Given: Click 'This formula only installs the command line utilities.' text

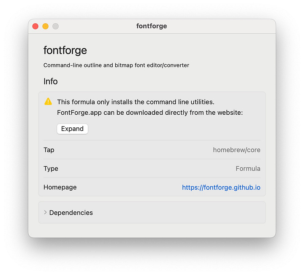Looking at the screenshot, I should (136, 102).
